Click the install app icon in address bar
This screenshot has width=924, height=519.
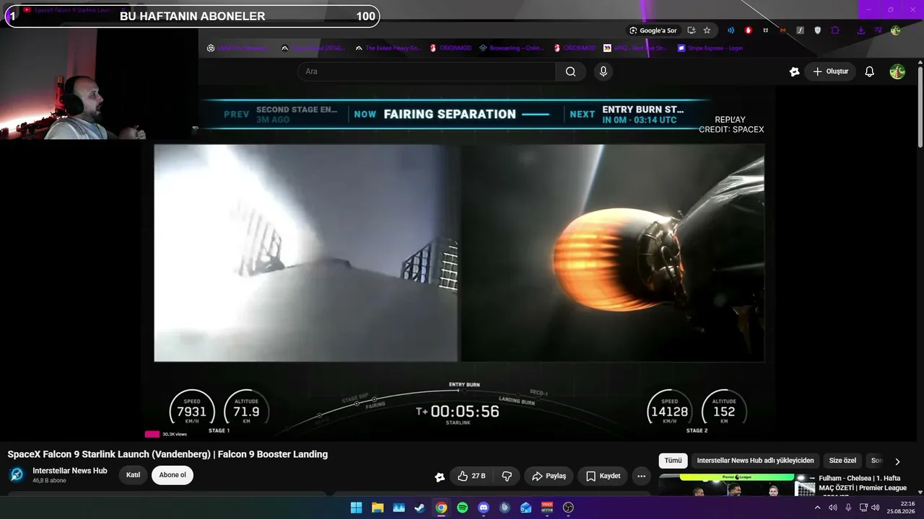point(692,30)
